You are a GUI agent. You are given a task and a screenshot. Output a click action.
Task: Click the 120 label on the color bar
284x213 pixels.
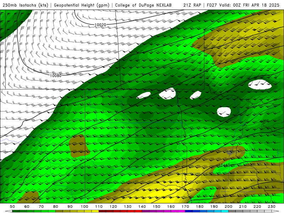[x=113, y=207]
